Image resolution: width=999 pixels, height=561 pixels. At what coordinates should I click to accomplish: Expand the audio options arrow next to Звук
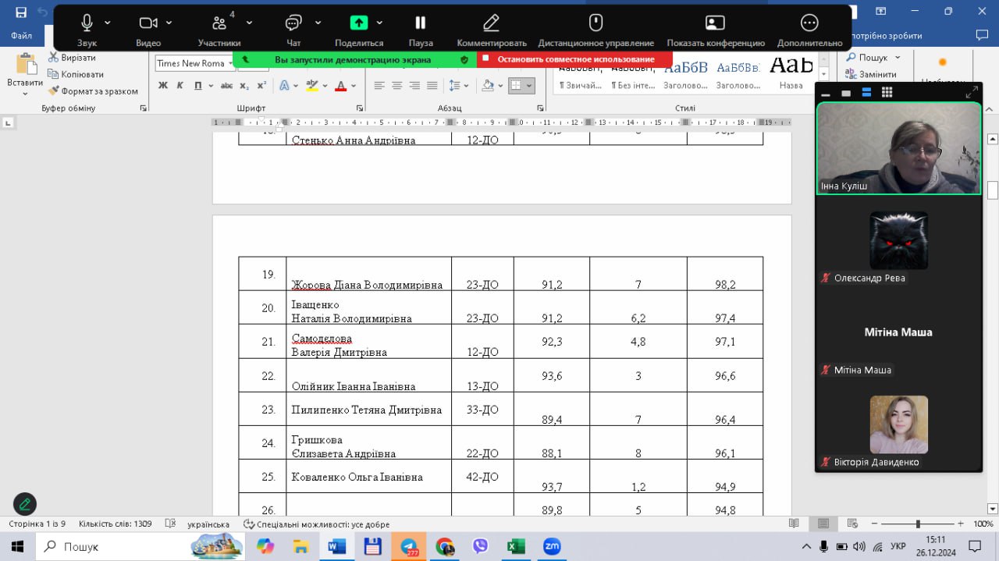108,23
